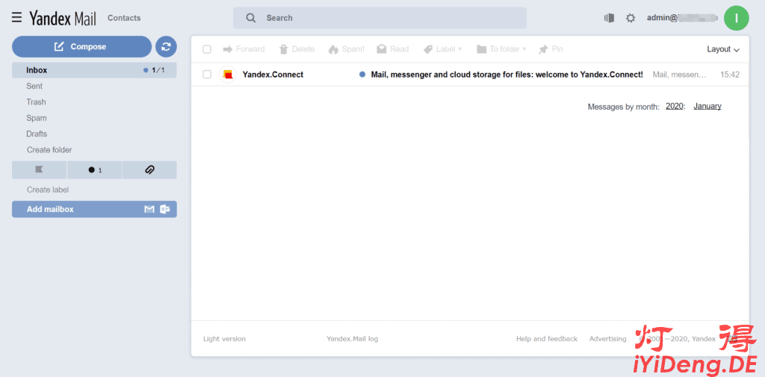Viewport: 765px width, 377px height.
Task: Open the January messages link
Action: [707, 106]
